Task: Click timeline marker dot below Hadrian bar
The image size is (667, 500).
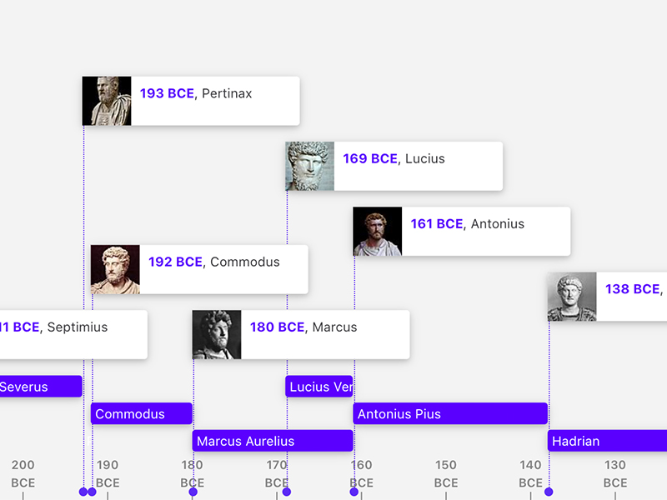Action: click(549, 492)
